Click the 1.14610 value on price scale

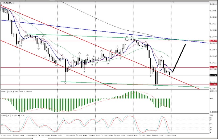213,5
